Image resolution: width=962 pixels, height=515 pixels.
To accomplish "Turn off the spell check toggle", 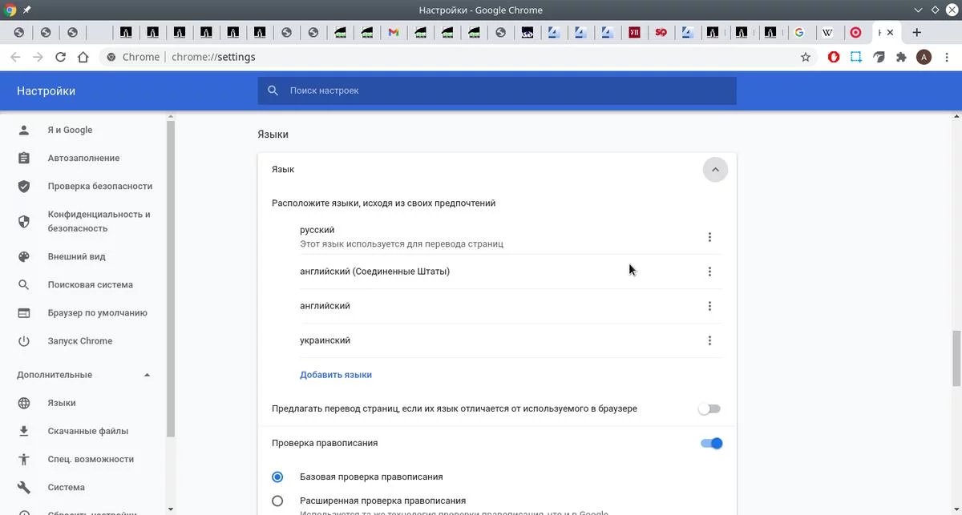I will tap(711, 443).
